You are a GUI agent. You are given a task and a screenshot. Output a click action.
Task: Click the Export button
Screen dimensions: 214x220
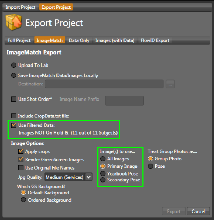click(x=174, y=211)
